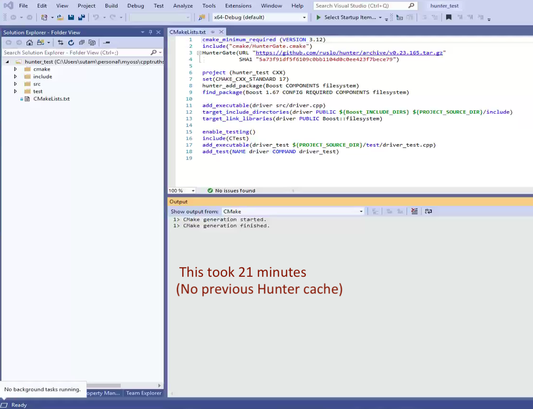Image resolution: width=533 pixels, height=409 pixels.
Task: Click the Solution Explorer Home icon
Action: (x=30, y=42)
